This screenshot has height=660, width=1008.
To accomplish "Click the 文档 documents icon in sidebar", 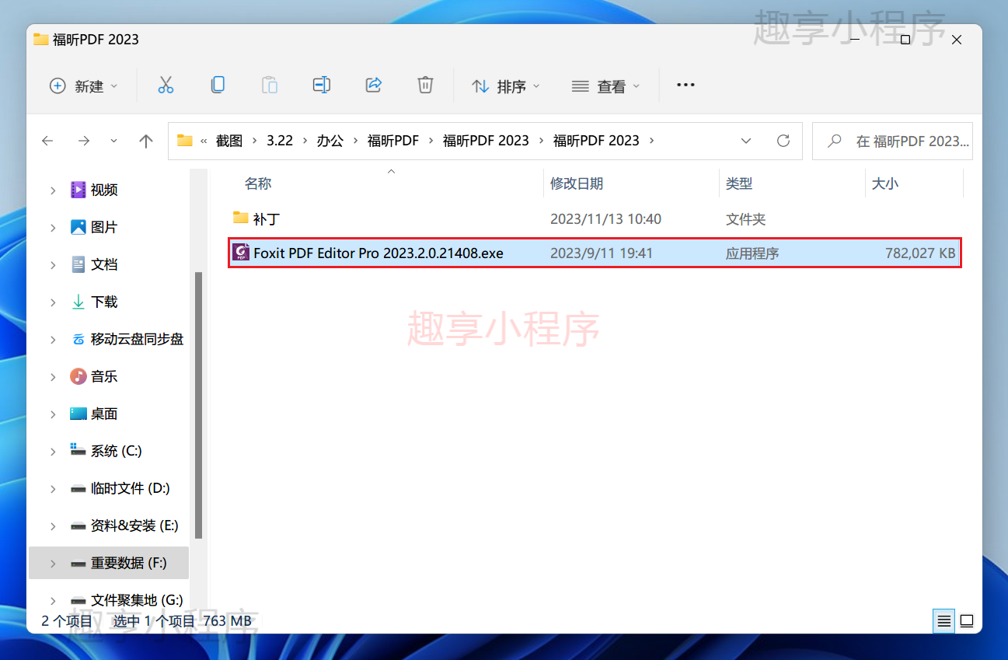I will 78,264.
